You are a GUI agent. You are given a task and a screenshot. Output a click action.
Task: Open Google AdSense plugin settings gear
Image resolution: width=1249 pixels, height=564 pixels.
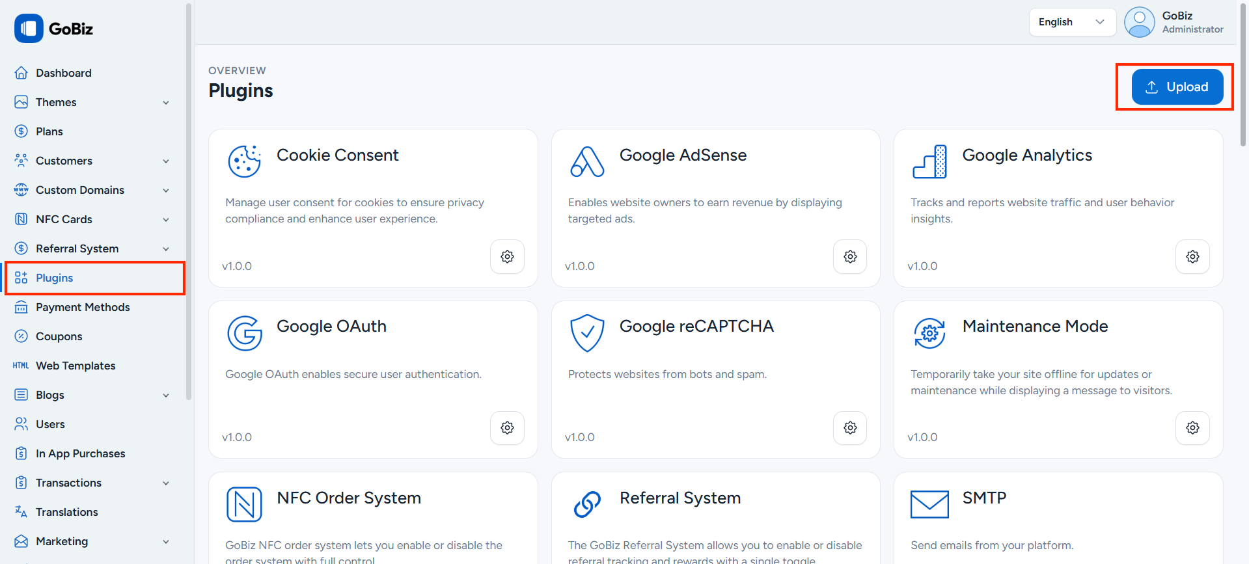tap(849, 257)
